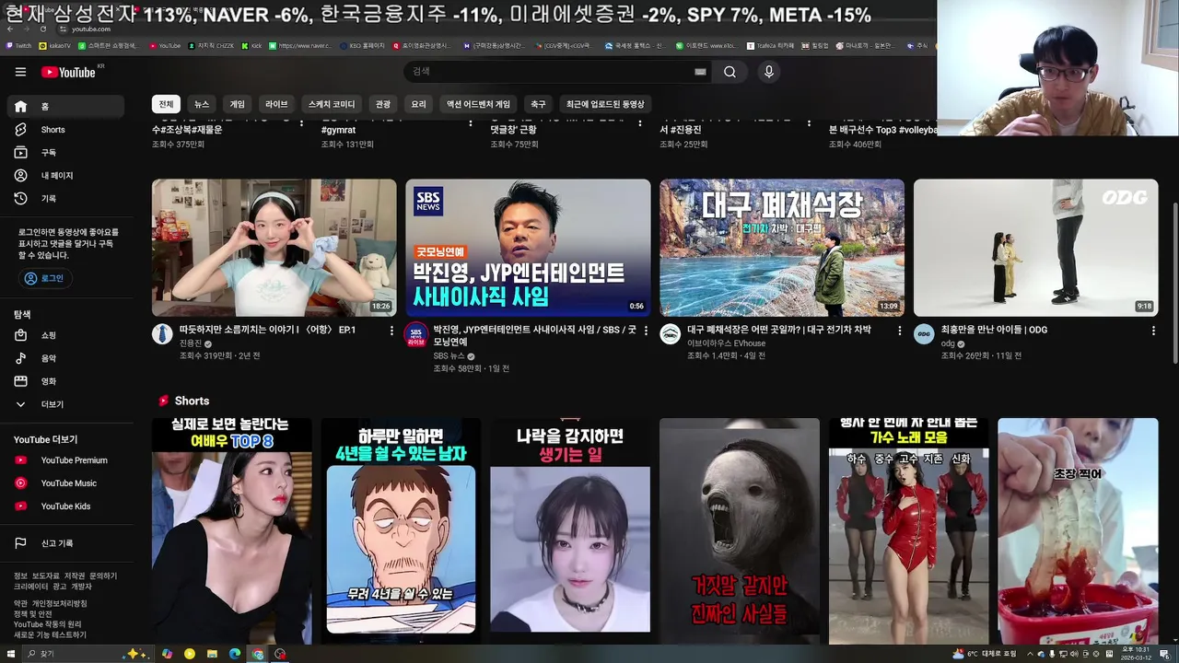The width and height of the screenshot is (1179, 663).
Task: Open 구독 subscriptions in the sidebar
Action: point(64,153)
